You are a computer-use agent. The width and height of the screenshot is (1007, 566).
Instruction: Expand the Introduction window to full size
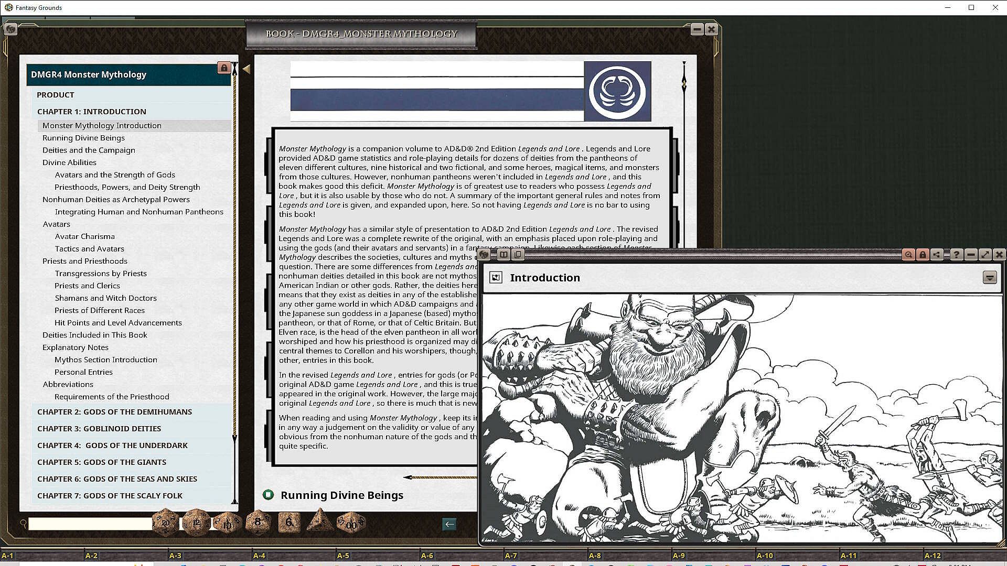coord(985,255)
